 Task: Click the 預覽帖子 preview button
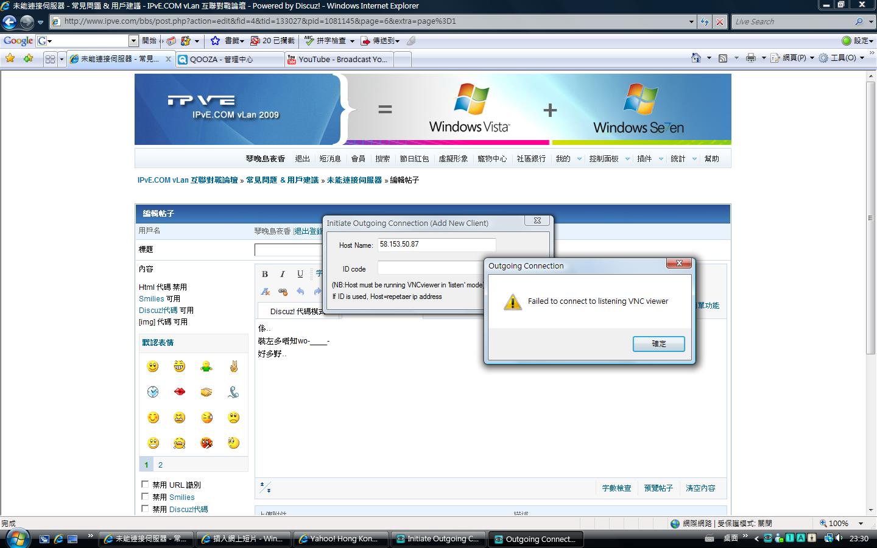click(x=658, y=488)
